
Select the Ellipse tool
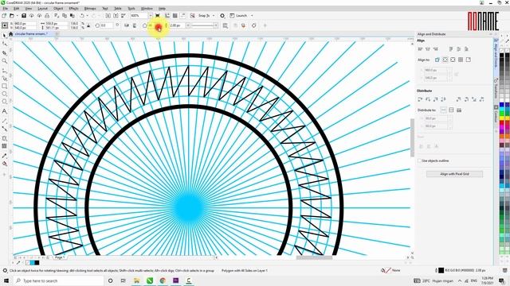click(x=4, y=94)
